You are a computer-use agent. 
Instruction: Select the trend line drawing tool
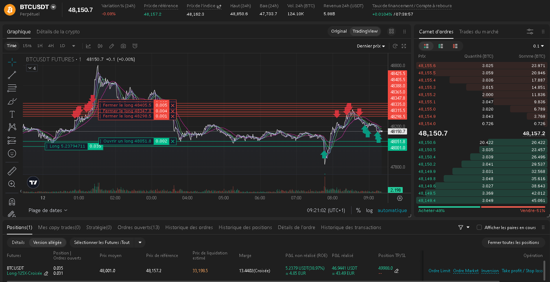point(12,74)
